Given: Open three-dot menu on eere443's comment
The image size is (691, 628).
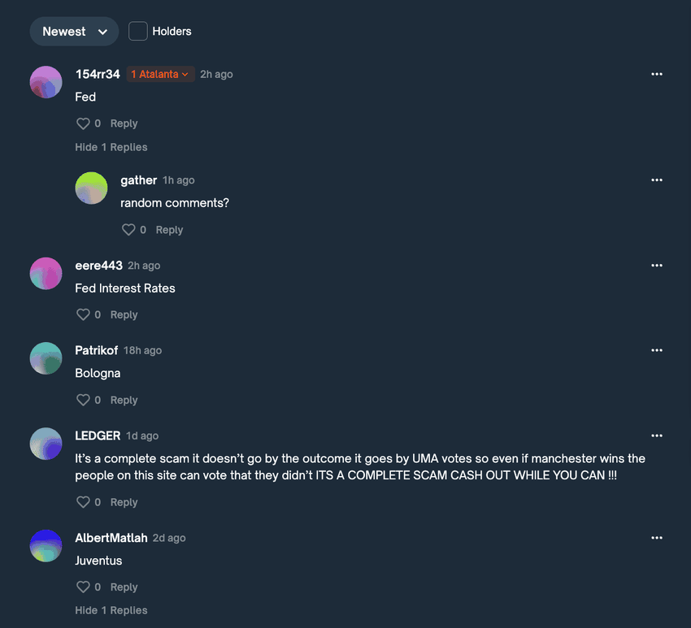Looking at the screenshot, I should (657, 265).
